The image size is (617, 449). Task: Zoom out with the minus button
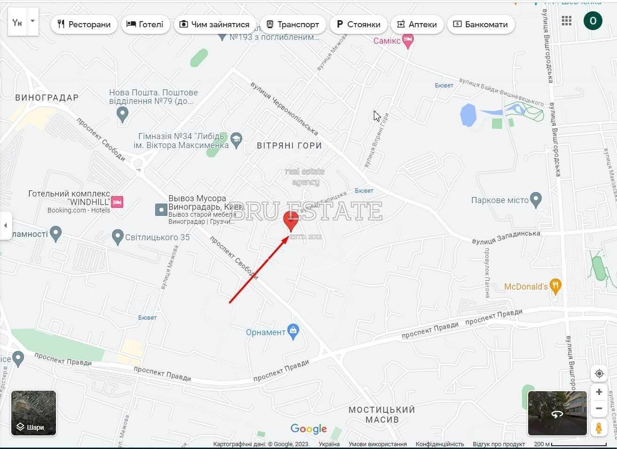click(599, 408)
